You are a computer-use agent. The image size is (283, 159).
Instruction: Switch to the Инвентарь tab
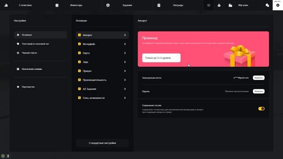pyautogui.click(x=76, y=5)
